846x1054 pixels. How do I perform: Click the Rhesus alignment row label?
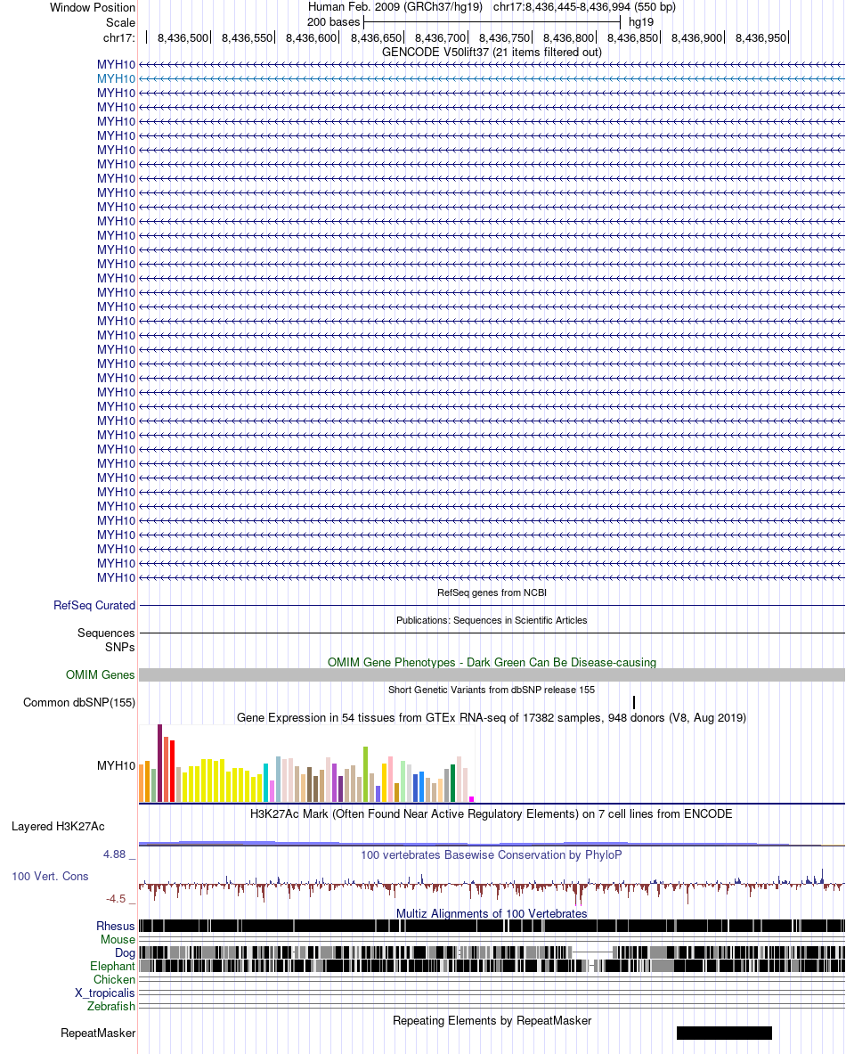(116, 926)
